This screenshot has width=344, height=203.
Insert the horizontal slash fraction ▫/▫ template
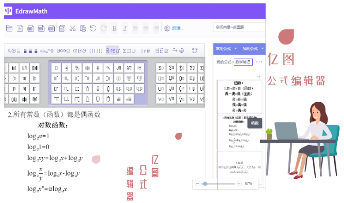coord(87,68)
